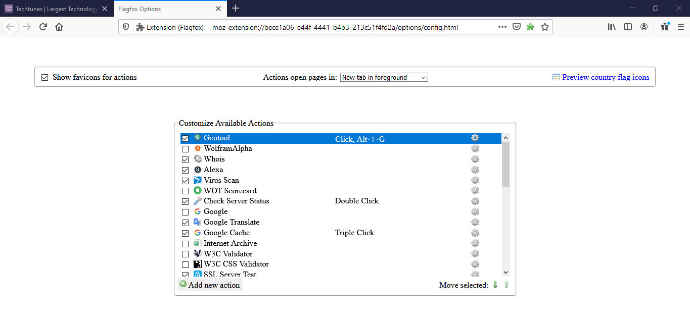Open the Firefox hamburger menu

pyautogui.click(x=680, y=27)
